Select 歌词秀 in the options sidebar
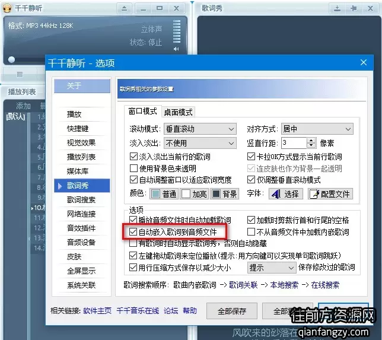This screenshot has height=340, width=382. pyautogui.click(x=82, y=186)
